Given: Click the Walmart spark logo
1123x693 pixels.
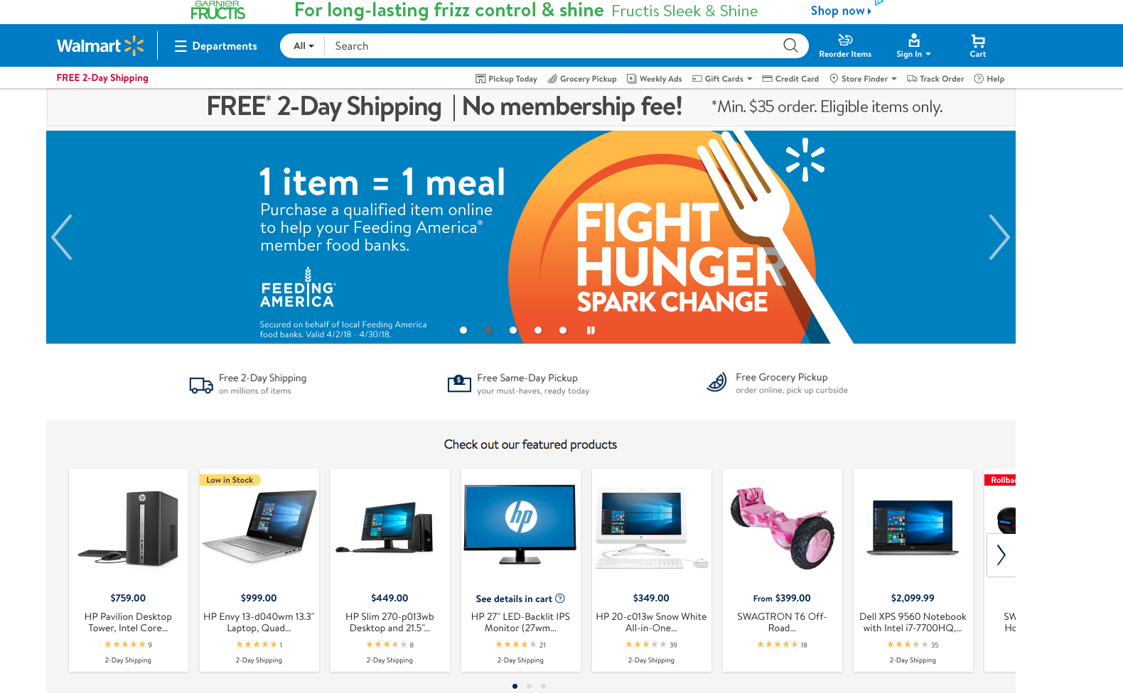Looking at the screenshot, I should pos(134,45).
